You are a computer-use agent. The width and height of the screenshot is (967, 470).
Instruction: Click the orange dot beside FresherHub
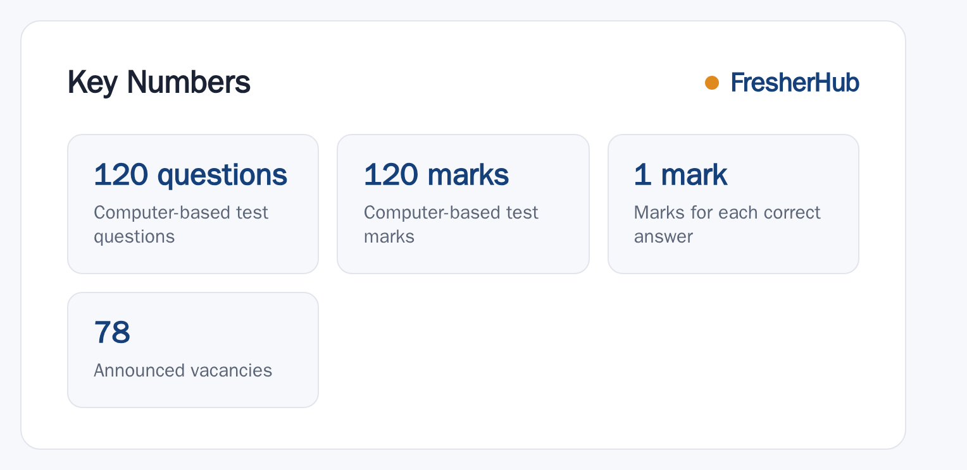pyautogui.click(x=712, y=83)
